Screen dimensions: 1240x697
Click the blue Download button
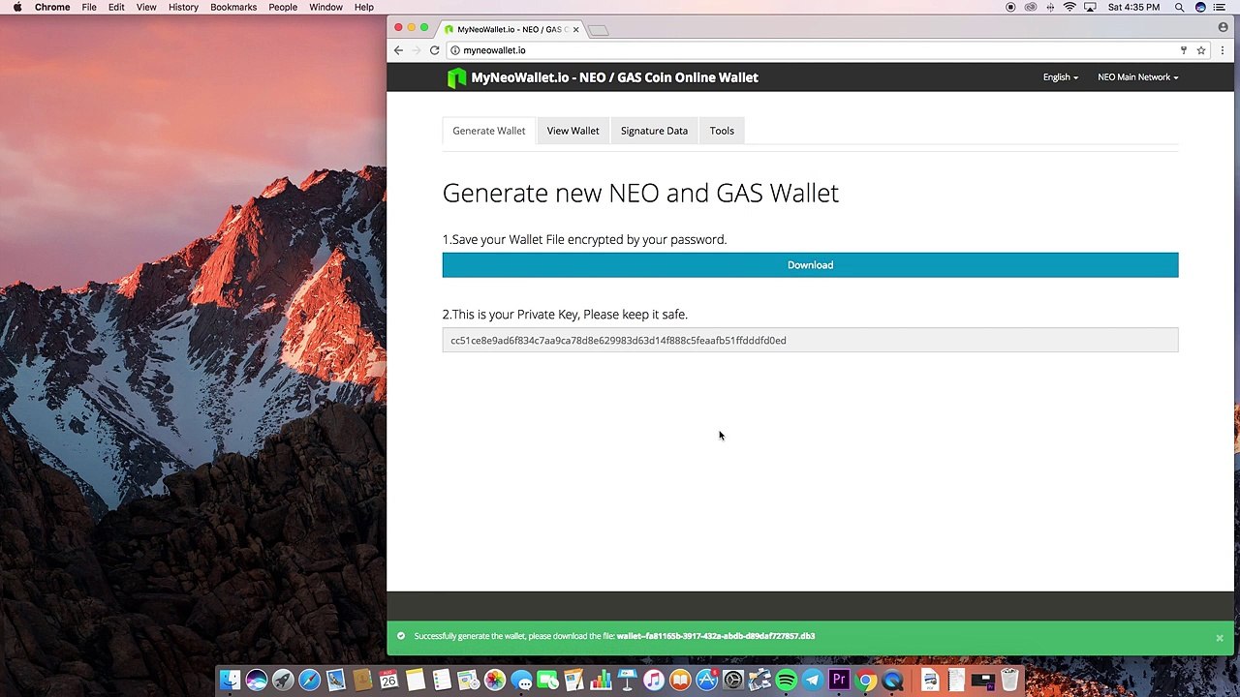[x=810, y=265]
